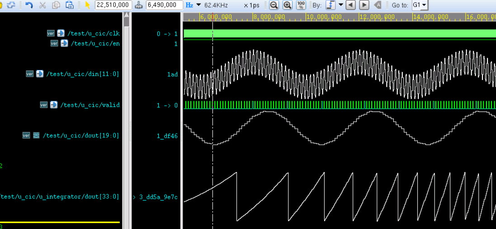Jump to previous edge with left arrow
Viewport: 496px width, 229px height.
(350, 5)
